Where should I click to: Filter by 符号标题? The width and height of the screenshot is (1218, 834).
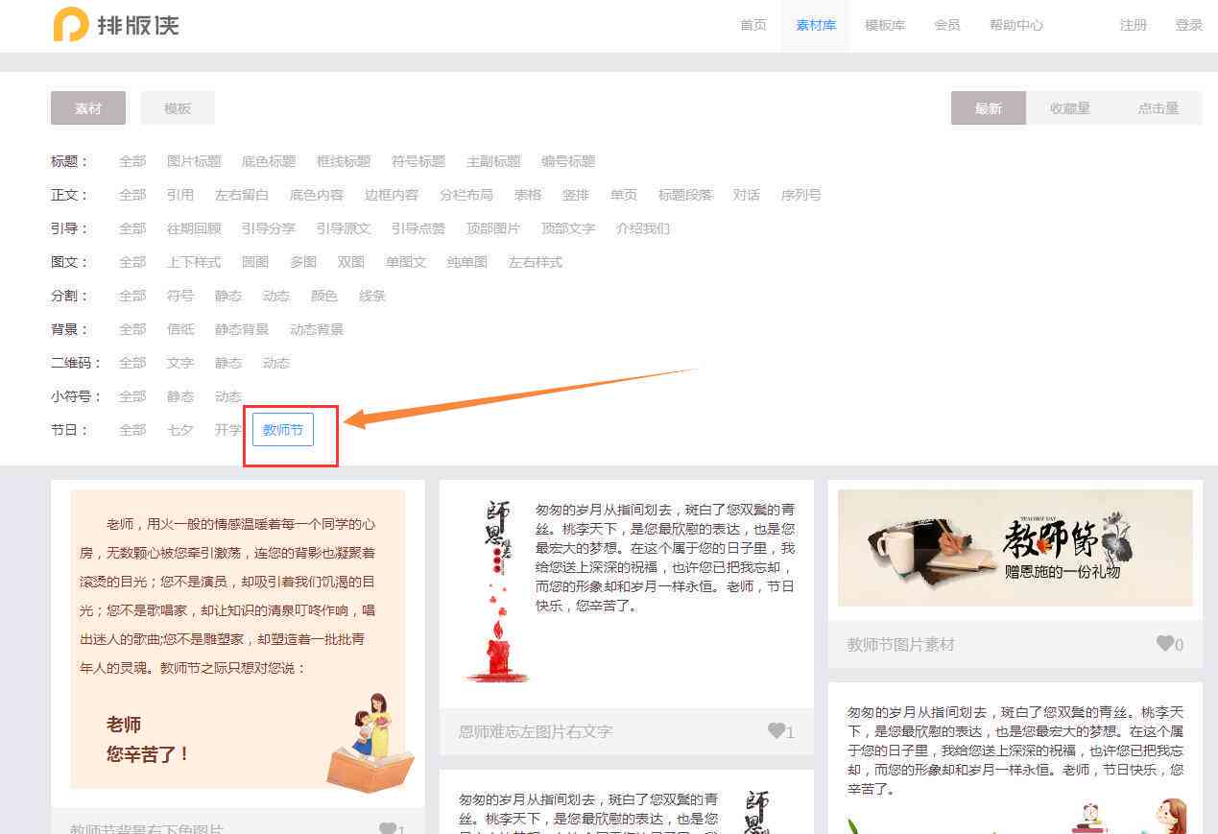pyautogui.click(x=418, y=161)
